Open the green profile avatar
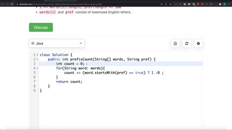 point(224,4)
